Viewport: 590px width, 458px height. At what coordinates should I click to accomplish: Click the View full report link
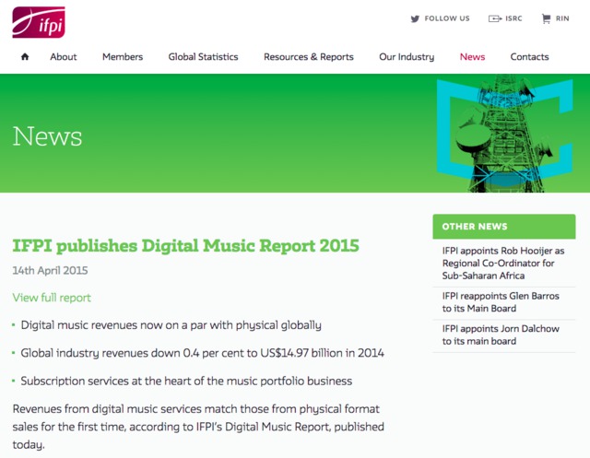52,298
